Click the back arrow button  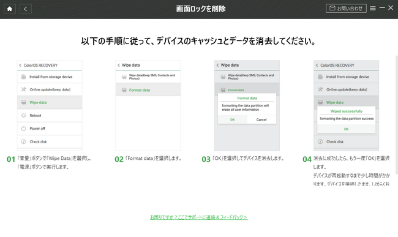tap(25, 9)
